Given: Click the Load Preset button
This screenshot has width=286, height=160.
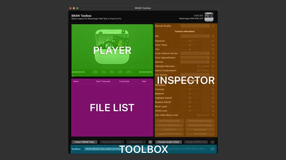Looking at the screenshot, I should click(169, 130).
